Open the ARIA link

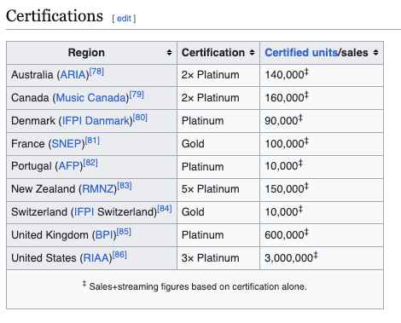(73, 75)
